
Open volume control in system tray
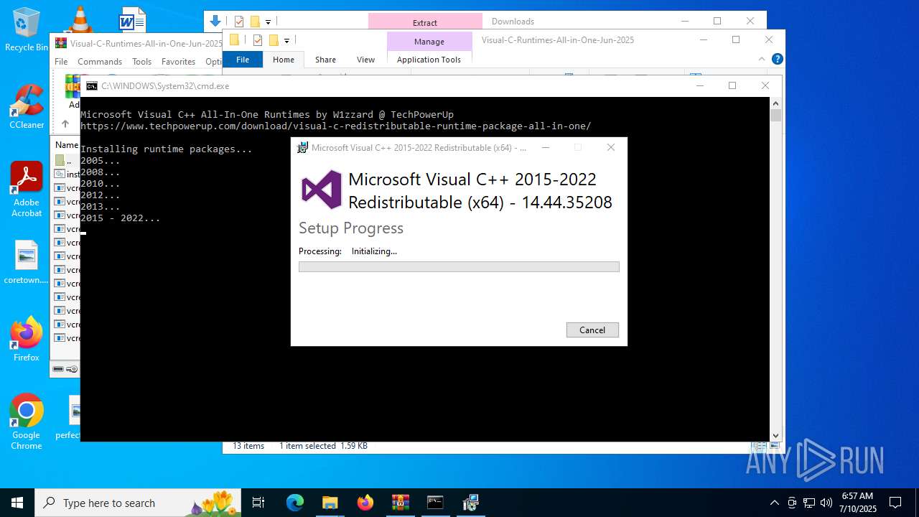(826, 503)
